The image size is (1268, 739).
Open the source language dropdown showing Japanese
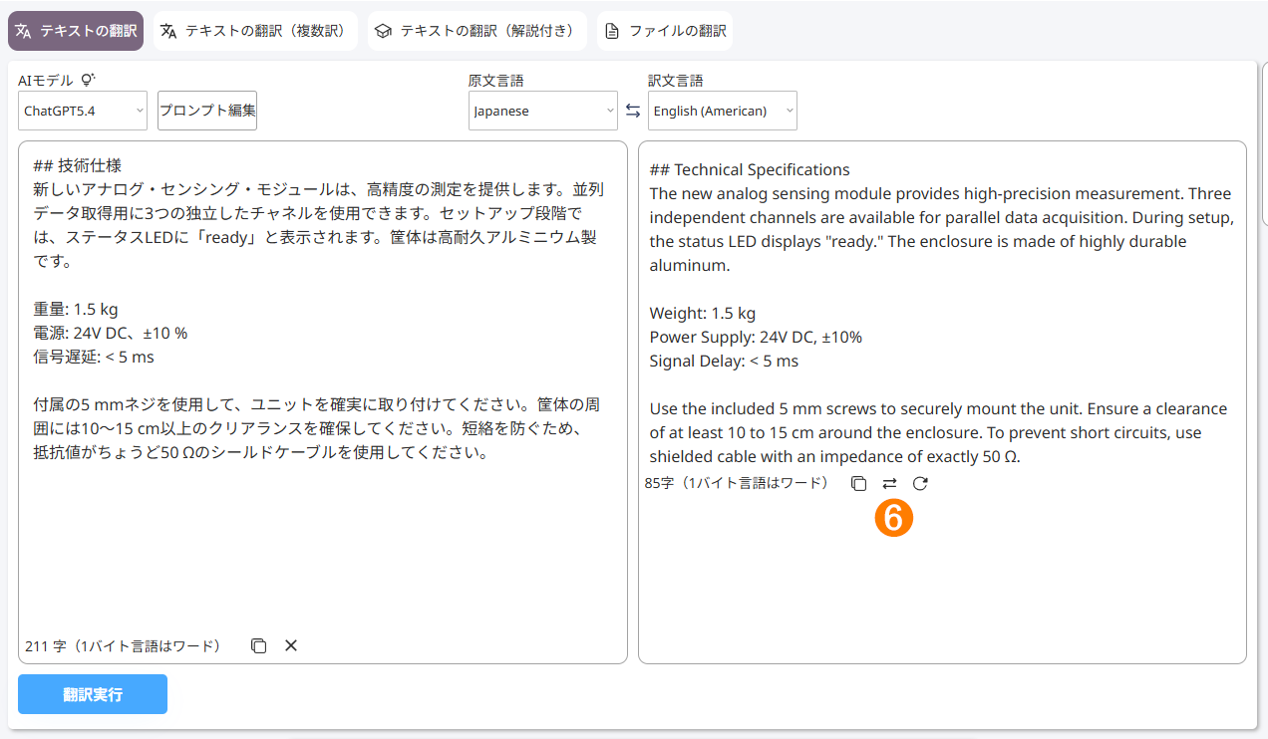coord(543,111)
